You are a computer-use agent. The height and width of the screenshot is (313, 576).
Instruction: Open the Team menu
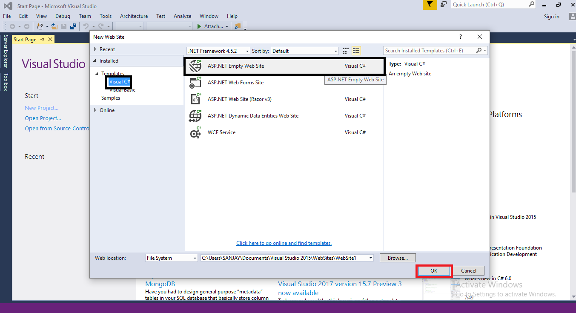pyautogui.click(x=85, y=16)
